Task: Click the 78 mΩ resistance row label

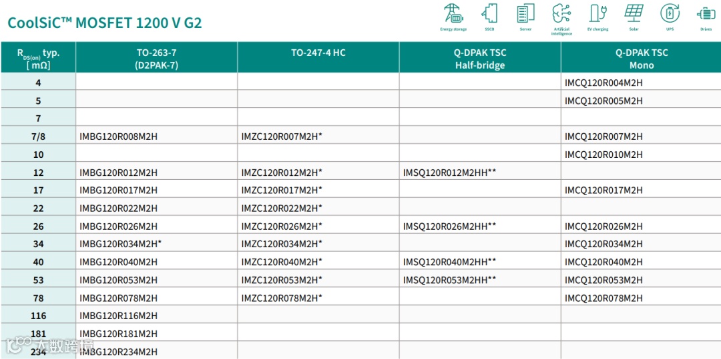Action: (38, 298)
